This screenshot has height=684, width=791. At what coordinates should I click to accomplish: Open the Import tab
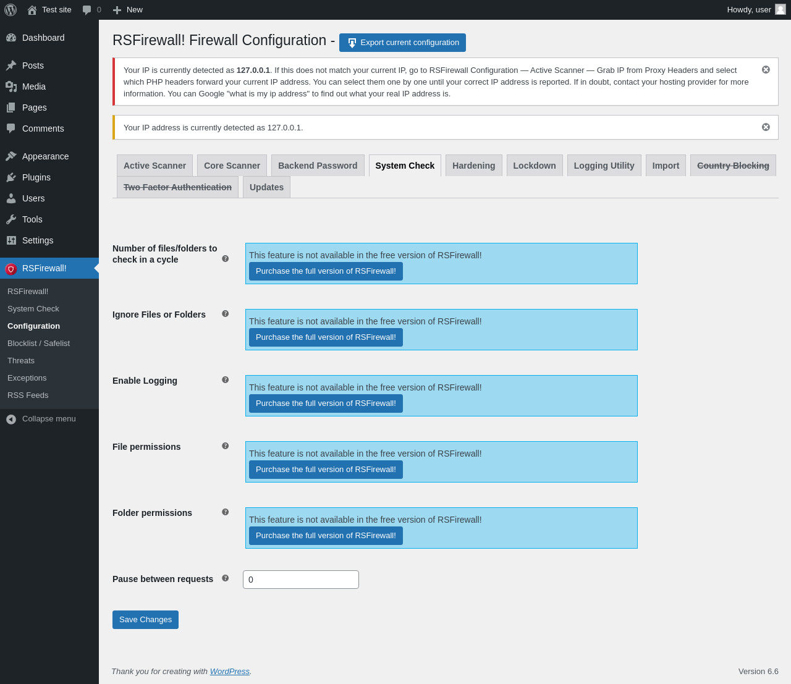pyautogui.click(x=666, y=166)
